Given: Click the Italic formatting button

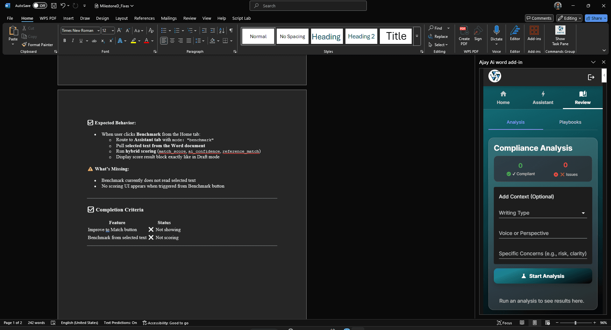Looking at the screenshot, I should (x=73, y=41).
